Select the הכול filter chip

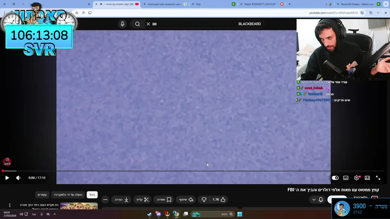click(x=92, y=195)
